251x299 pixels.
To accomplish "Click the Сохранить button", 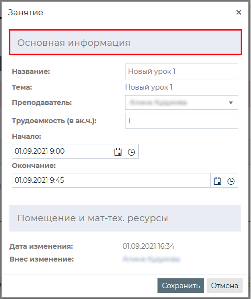I will [x=181, y=286].
